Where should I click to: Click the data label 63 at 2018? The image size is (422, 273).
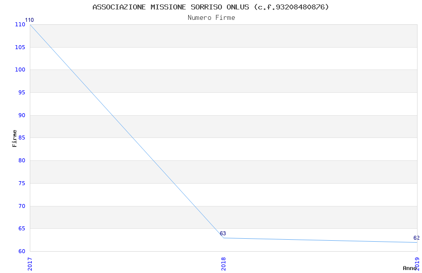pyautogui.click(x=223, y=233)
